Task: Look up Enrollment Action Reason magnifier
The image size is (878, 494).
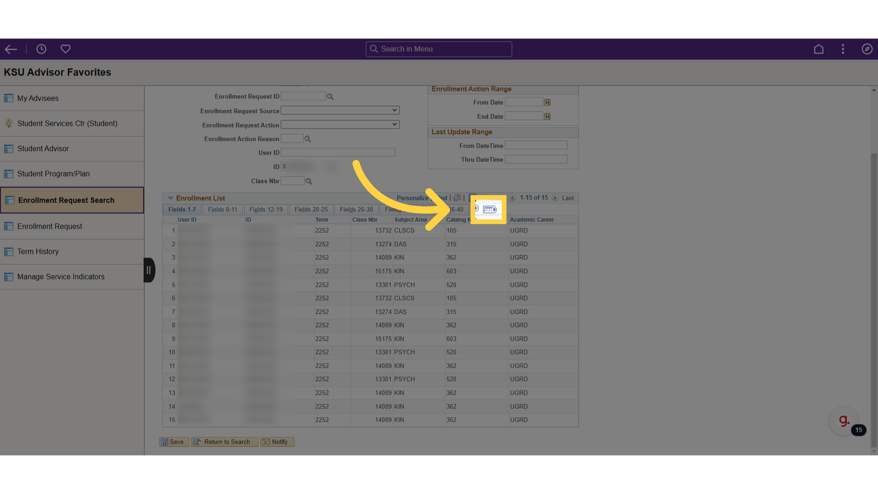Action: (x=308, y=139)
